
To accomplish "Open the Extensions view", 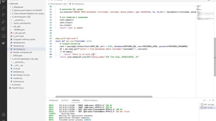I will (4, 29).
